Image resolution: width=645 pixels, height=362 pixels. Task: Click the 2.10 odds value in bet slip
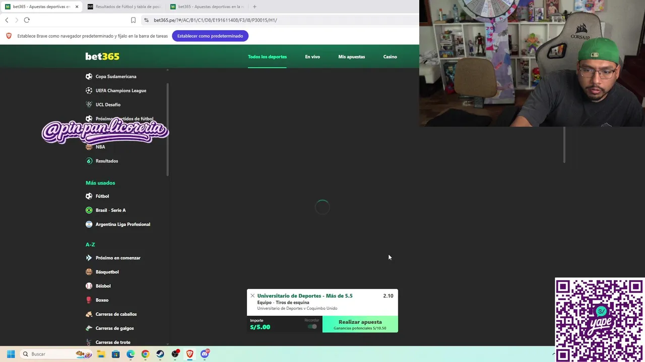click(388, 296)
